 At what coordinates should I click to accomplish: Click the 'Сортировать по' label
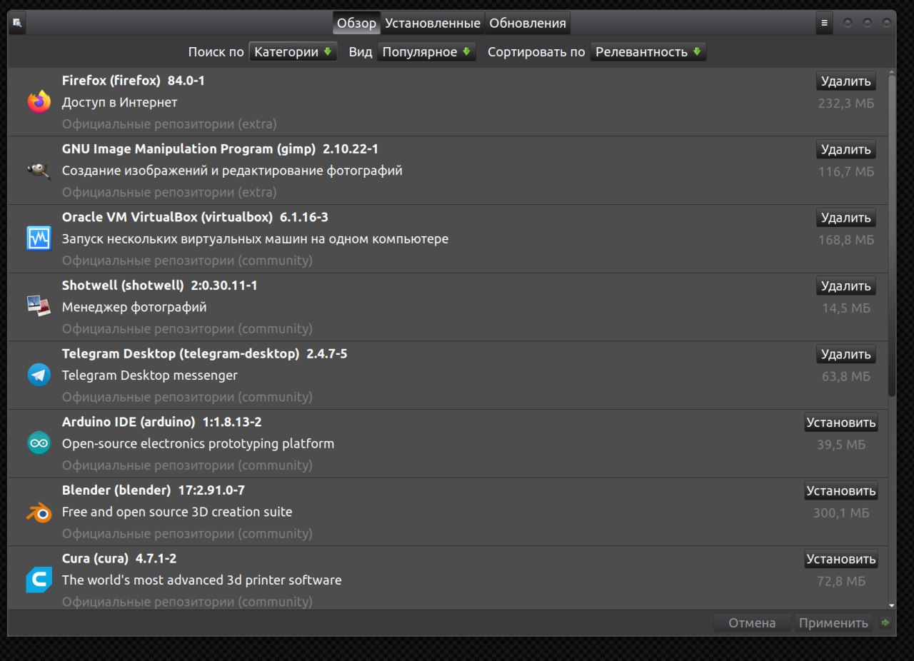point(536,51)
